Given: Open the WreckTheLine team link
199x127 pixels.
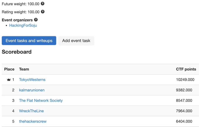Looking at the screenshot, I should click(x=31, y=111).
